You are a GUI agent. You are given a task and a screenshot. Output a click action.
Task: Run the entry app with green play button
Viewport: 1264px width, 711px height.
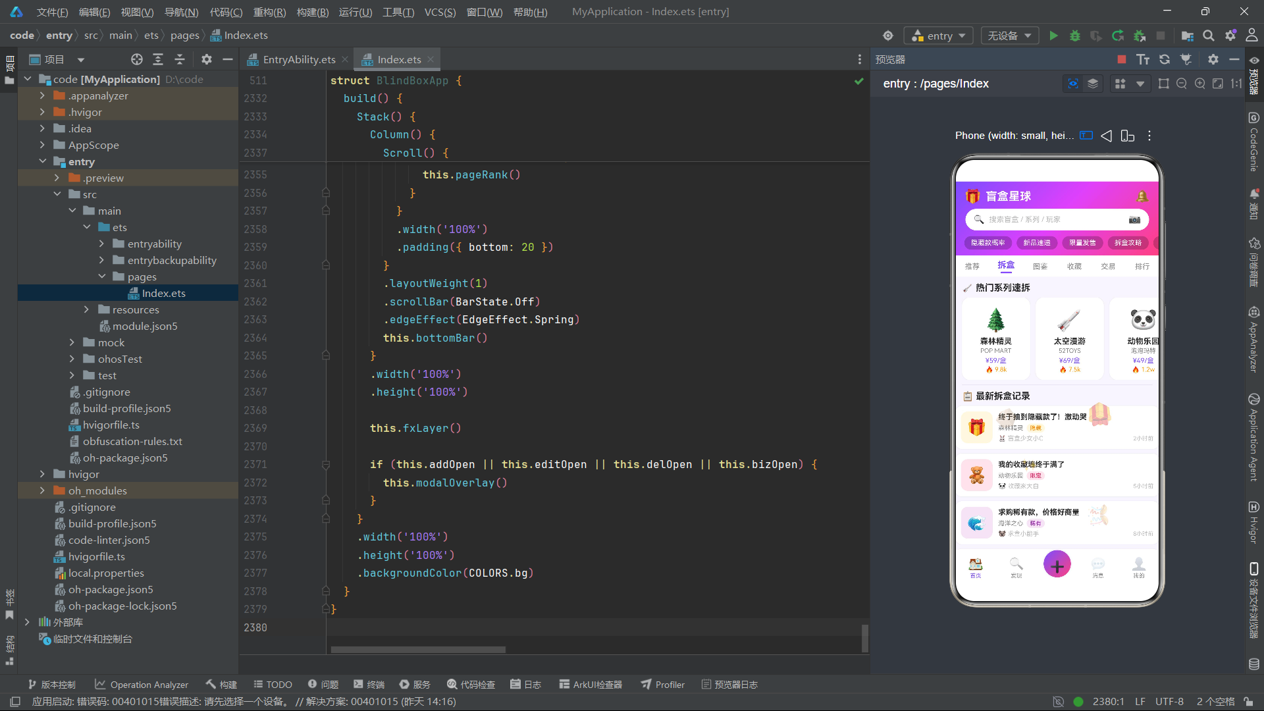[x=1053, y=36]
